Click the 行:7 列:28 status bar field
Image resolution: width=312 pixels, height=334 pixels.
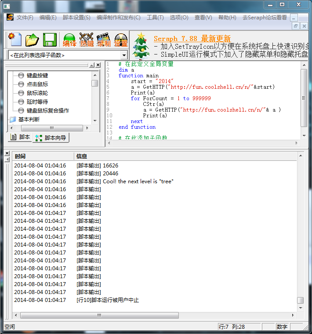(239, 327)
